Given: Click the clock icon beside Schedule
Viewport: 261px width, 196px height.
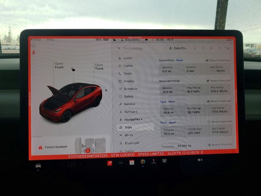Looking at the screenshot, I should tap(120, 89).
